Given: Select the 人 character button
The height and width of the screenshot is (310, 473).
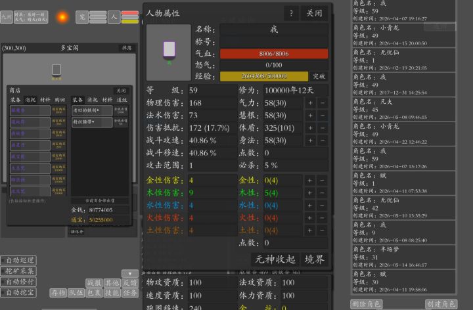Looking at the screenshot, I should pyautogui.click(x=114, y=17).
